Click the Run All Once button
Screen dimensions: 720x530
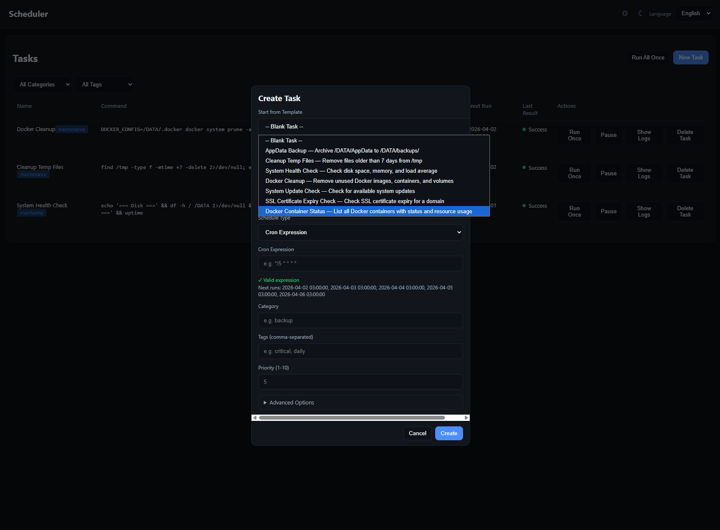648,58
